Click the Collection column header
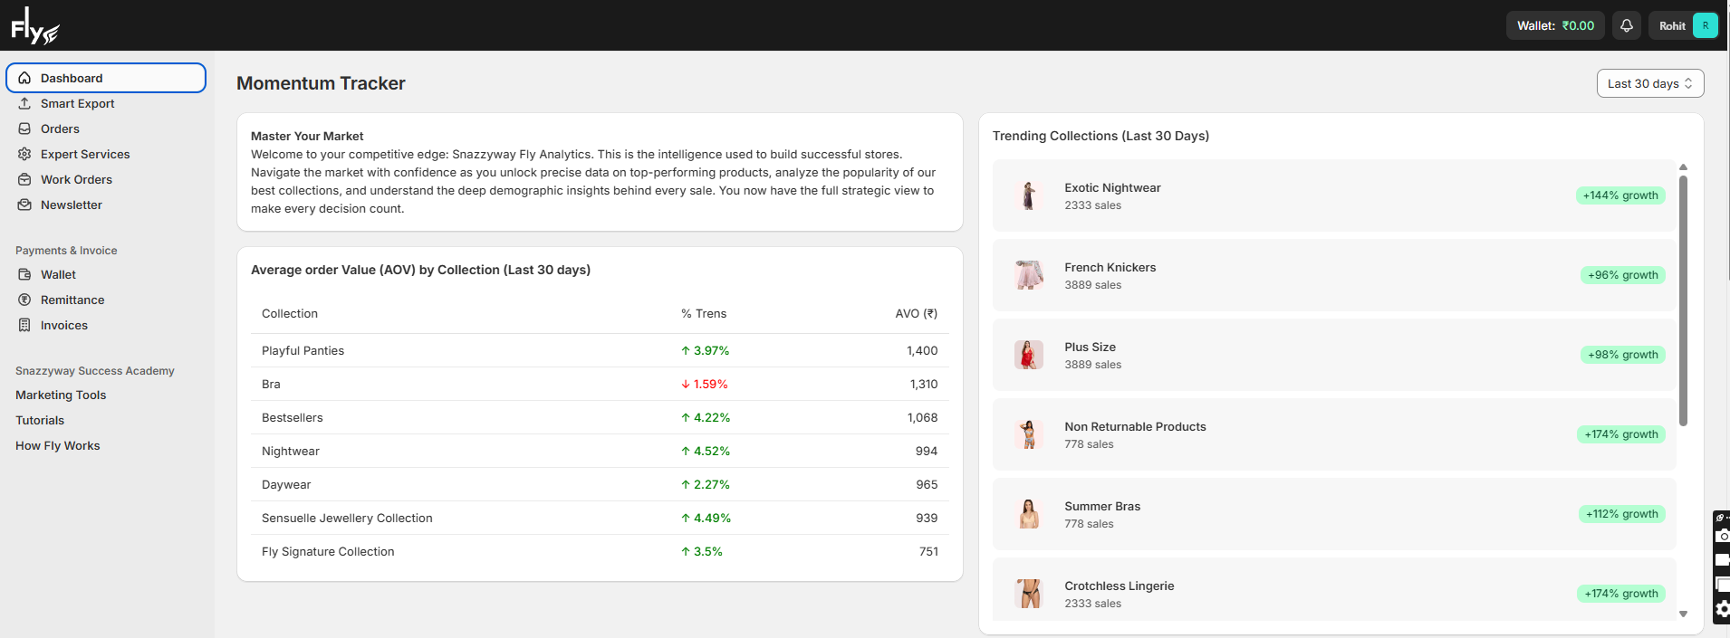Image resolution: width=1730 pixels, height=638 pixels. 290,313
